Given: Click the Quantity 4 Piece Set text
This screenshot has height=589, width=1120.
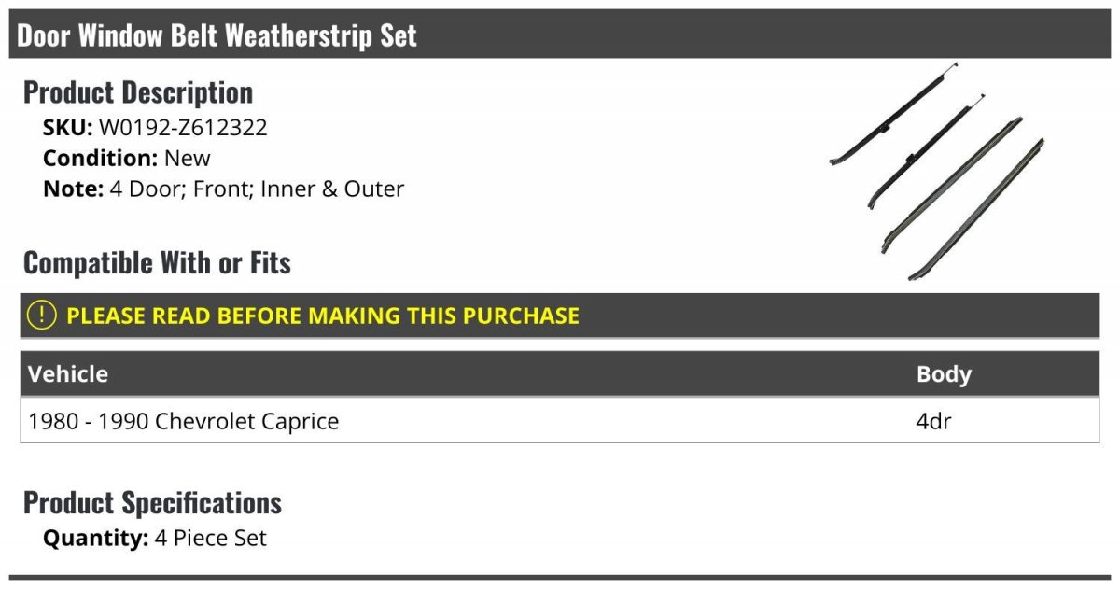Looking at the screenshot, I should (x=155, y=539).
